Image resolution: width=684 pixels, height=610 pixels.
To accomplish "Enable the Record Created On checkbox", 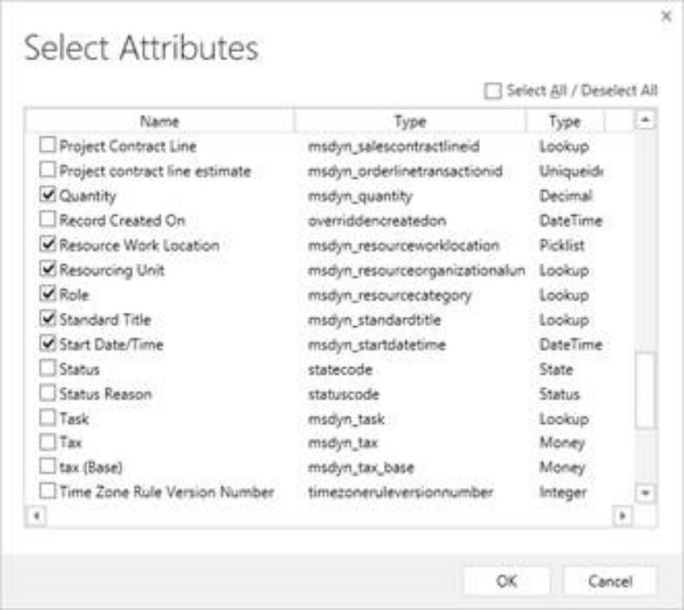I will (x=48, y=220).
